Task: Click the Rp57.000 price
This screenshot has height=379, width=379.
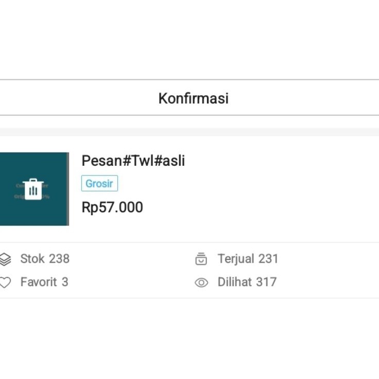Action: (112, 208)
